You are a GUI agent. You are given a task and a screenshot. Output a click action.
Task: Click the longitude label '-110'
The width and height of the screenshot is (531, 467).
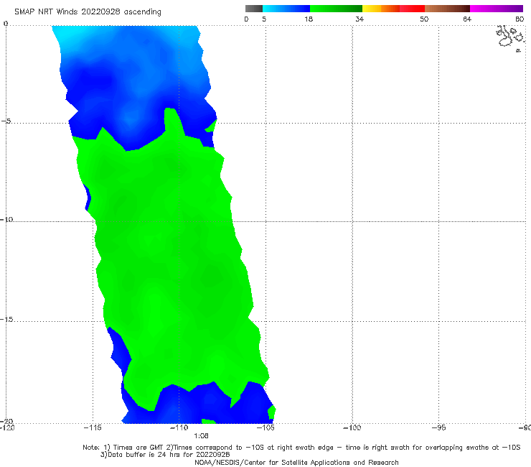179,427
